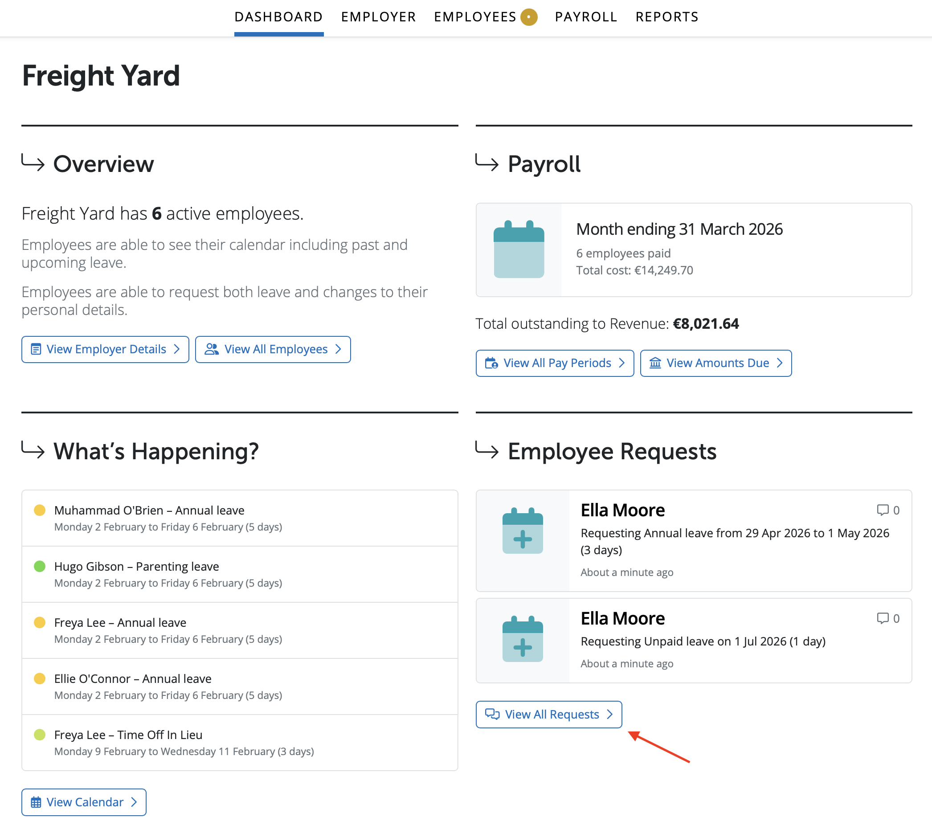Open the Employer tab
Image resolution: width=932 pixels, height=817 pixels.
point(378,17)
